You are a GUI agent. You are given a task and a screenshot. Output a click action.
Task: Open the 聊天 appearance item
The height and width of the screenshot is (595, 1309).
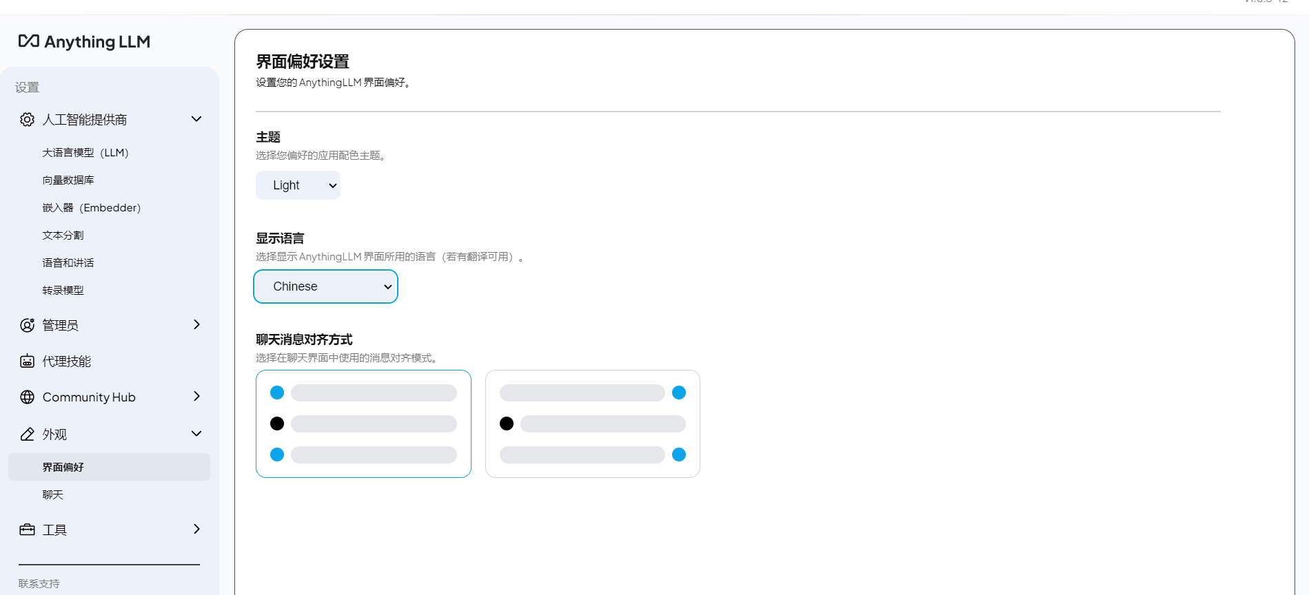pos(52,494)
